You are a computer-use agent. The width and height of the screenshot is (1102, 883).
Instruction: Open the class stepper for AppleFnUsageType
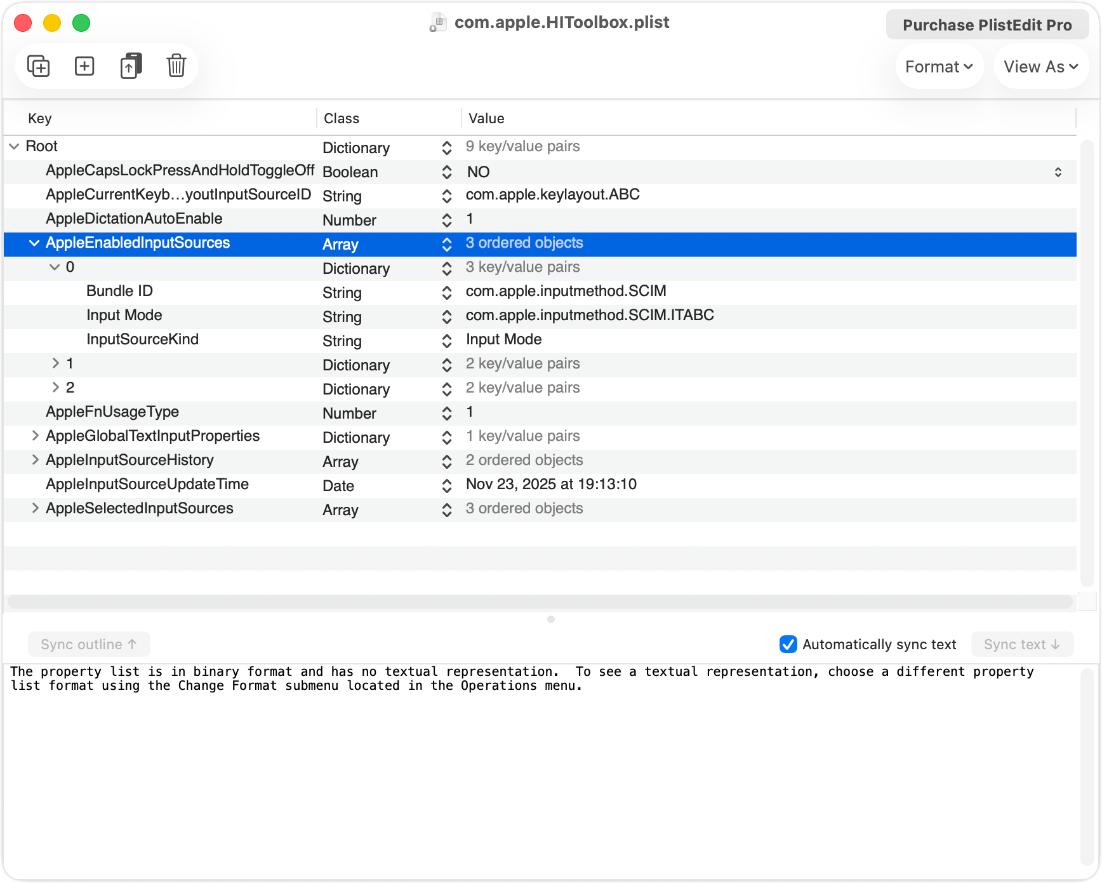[x=447, y=413]
